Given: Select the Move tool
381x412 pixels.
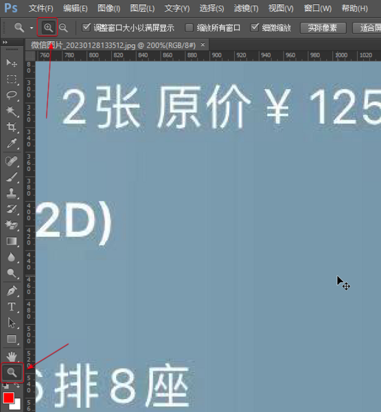Looking at the screenshot, I should pos(12,63).
